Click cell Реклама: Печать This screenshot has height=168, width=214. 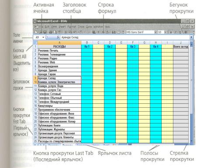[59, 50]
